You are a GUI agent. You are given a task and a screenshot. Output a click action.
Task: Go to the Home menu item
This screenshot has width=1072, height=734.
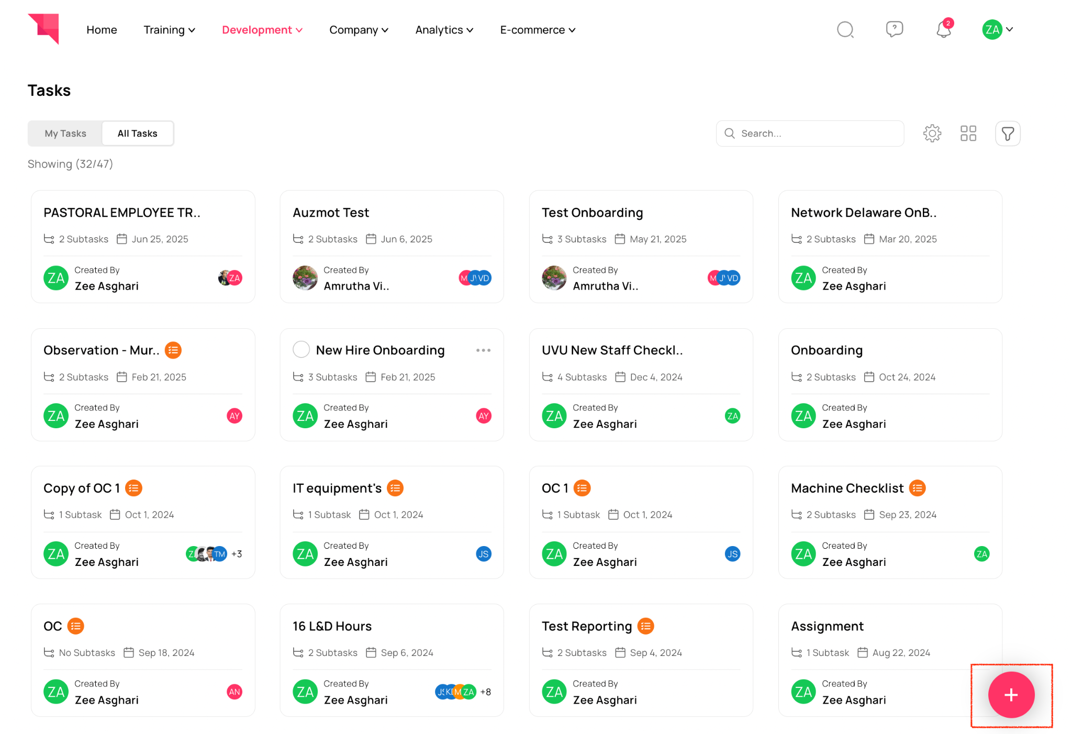102,30
